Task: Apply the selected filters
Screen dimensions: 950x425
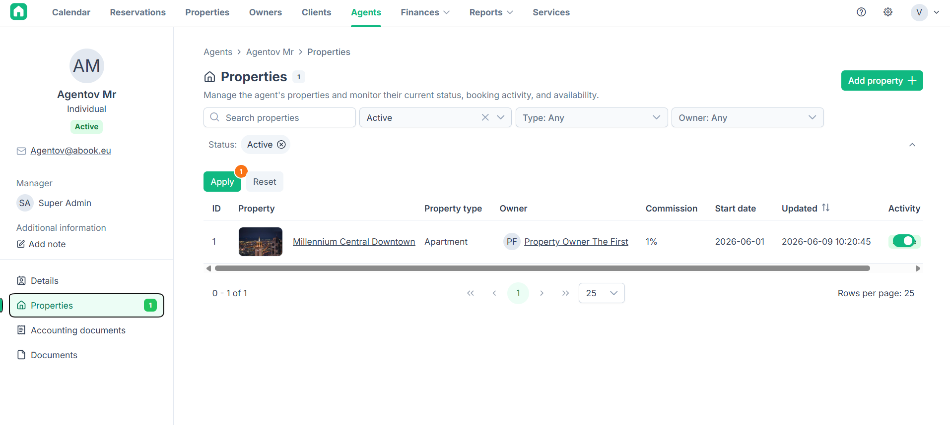Action: [x=222, y=182]
